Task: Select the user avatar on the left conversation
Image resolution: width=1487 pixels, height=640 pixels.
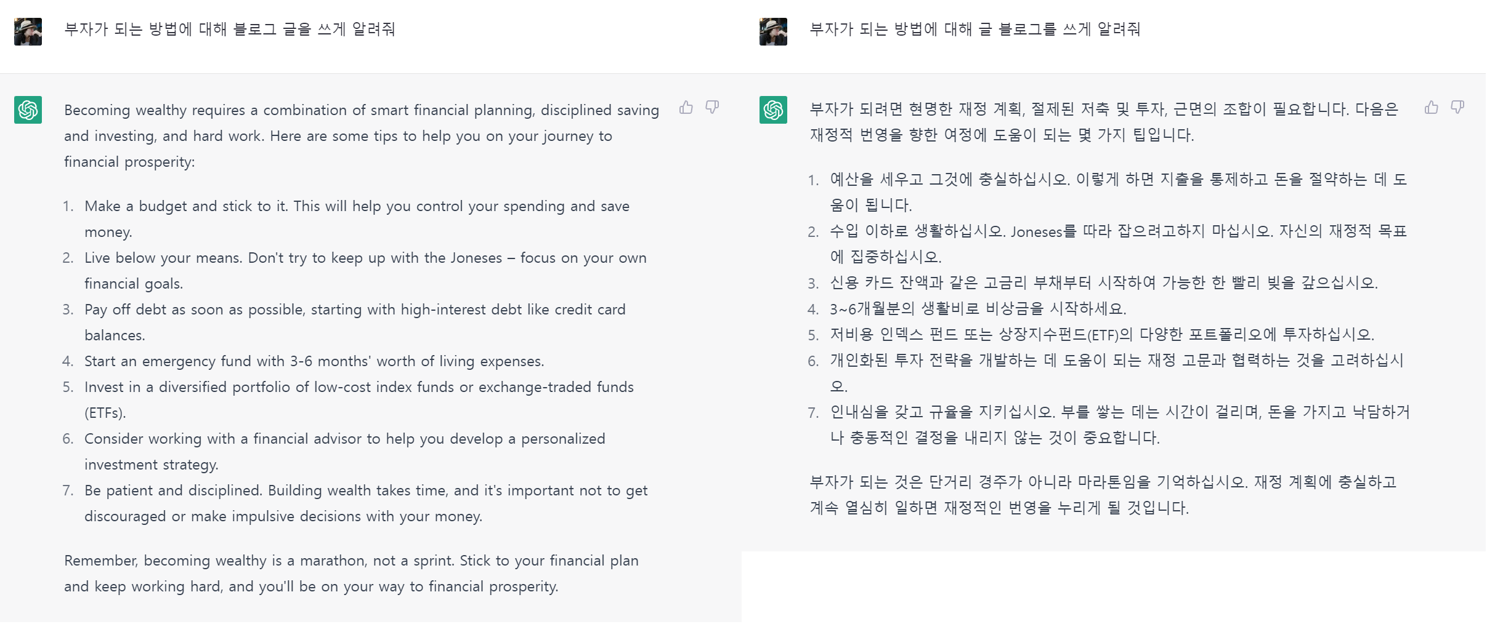Action: point(27,30)
